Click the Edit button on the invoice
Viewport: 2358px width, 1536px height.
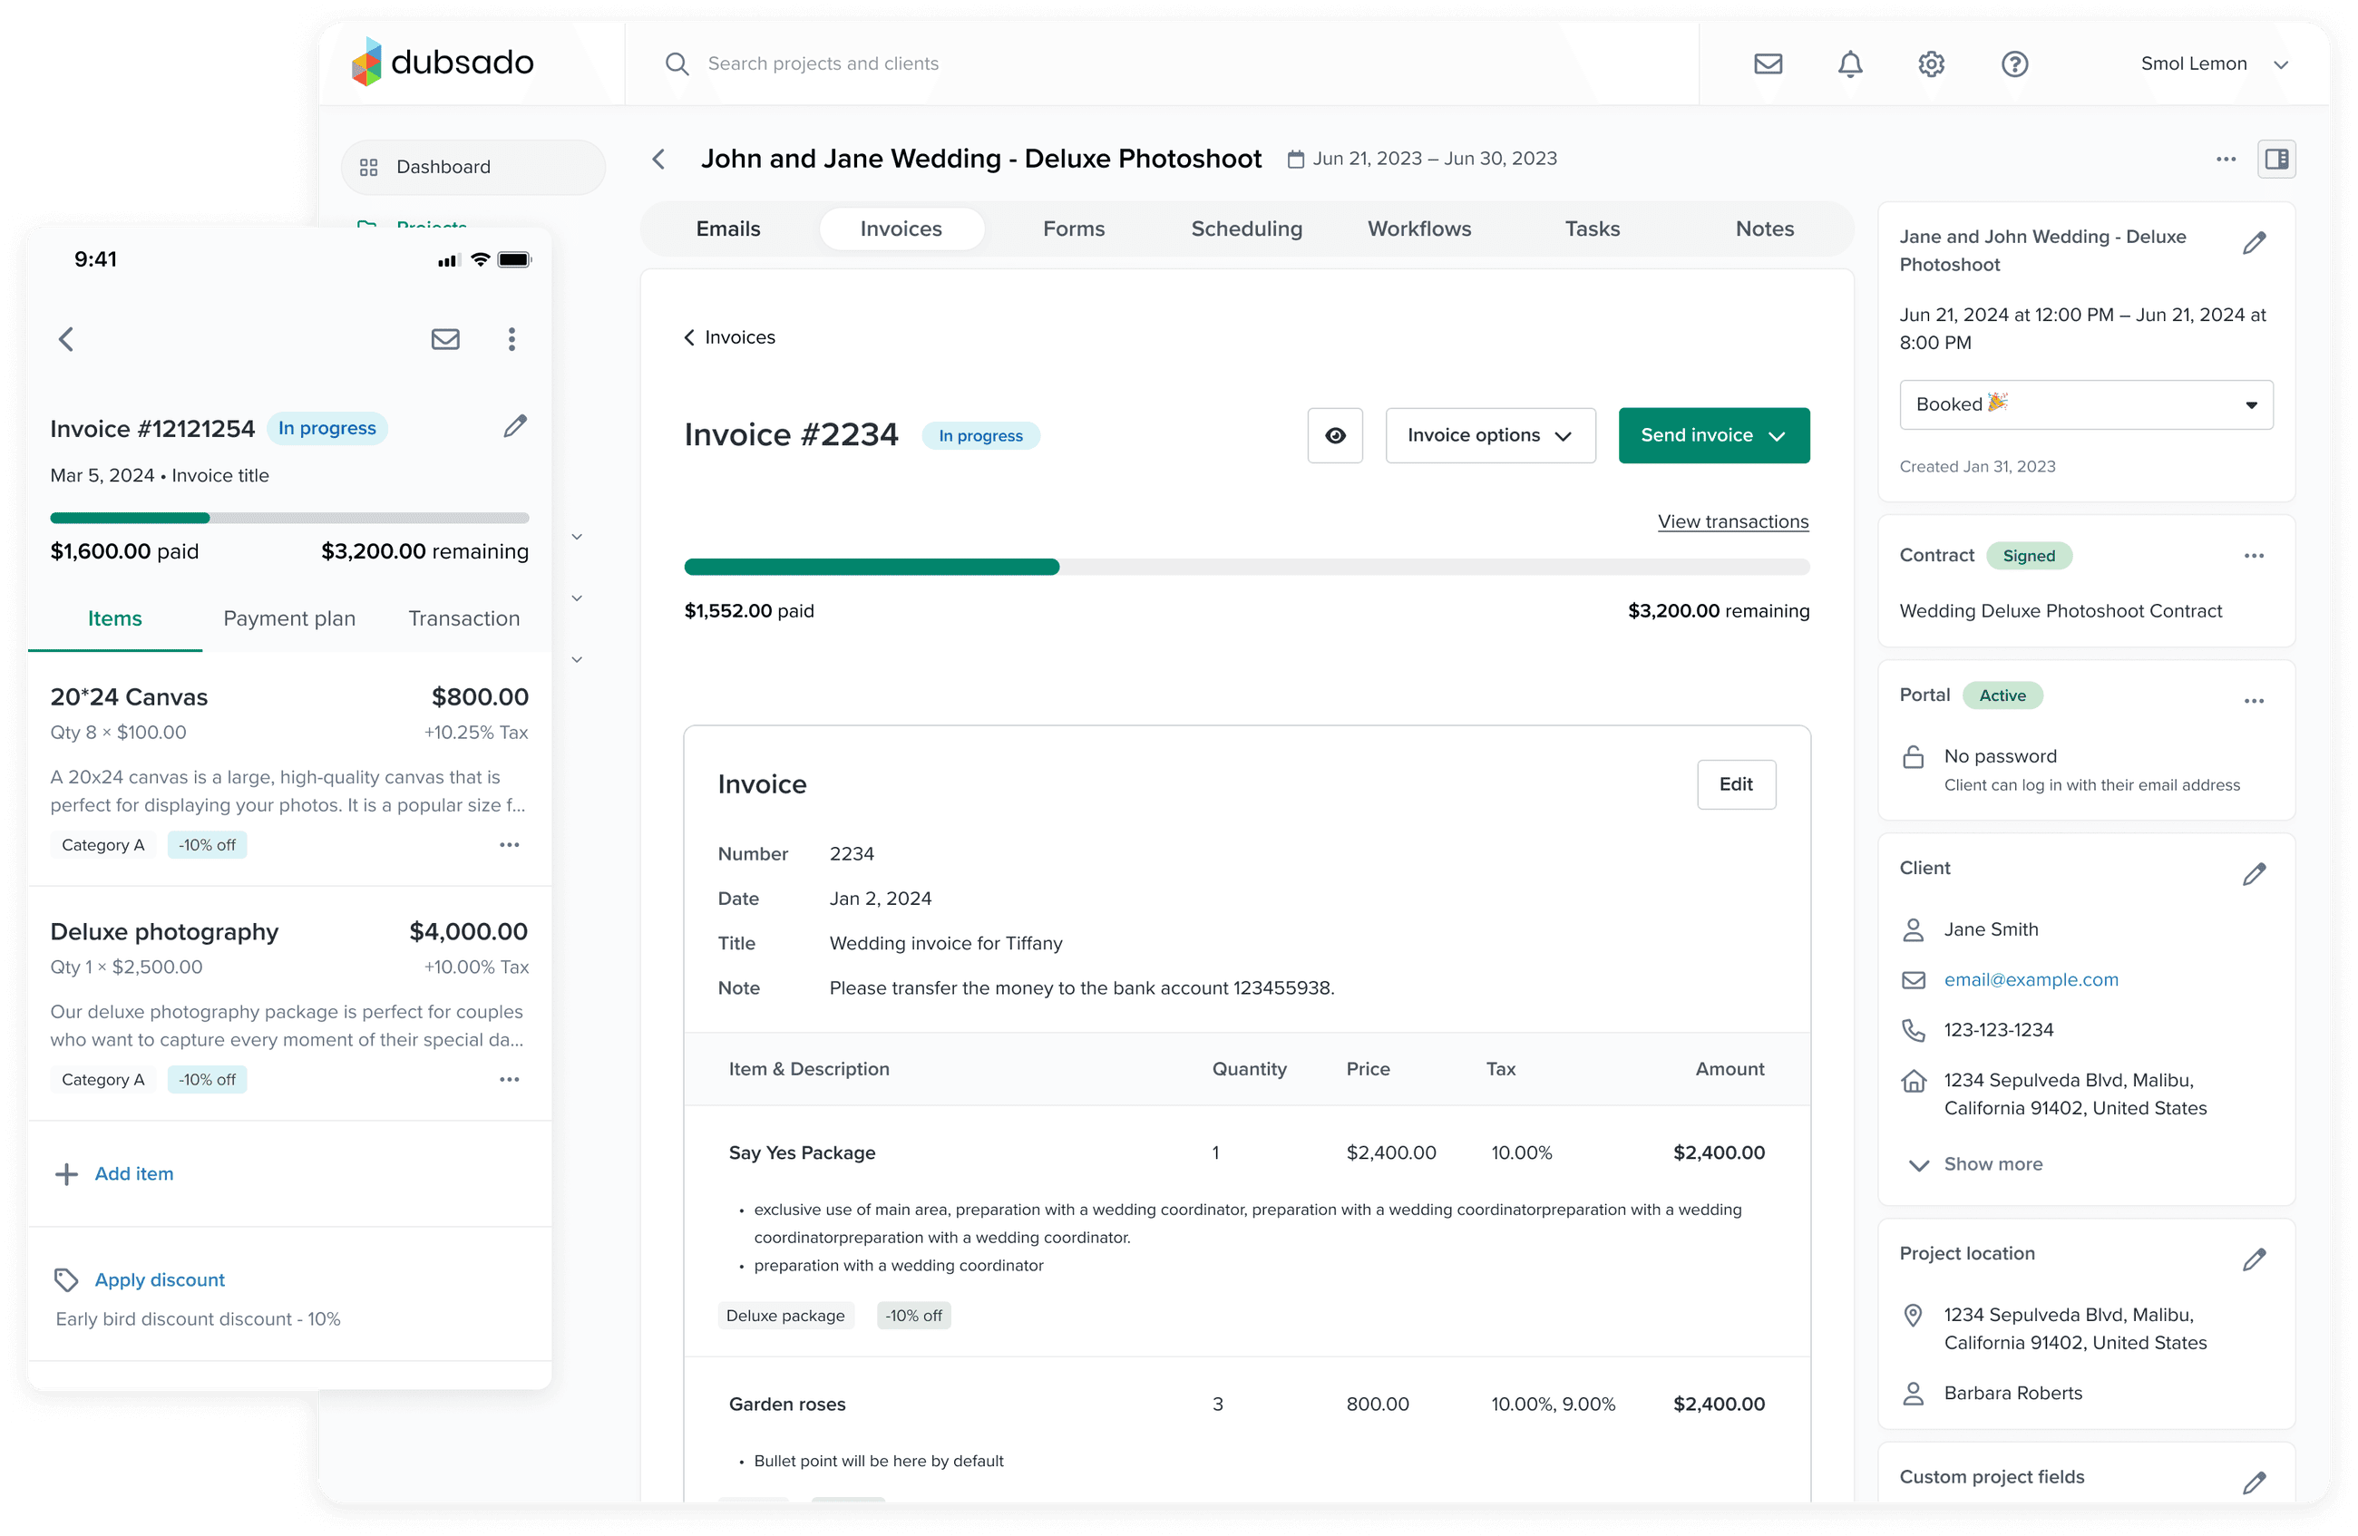coord(1736,783)
